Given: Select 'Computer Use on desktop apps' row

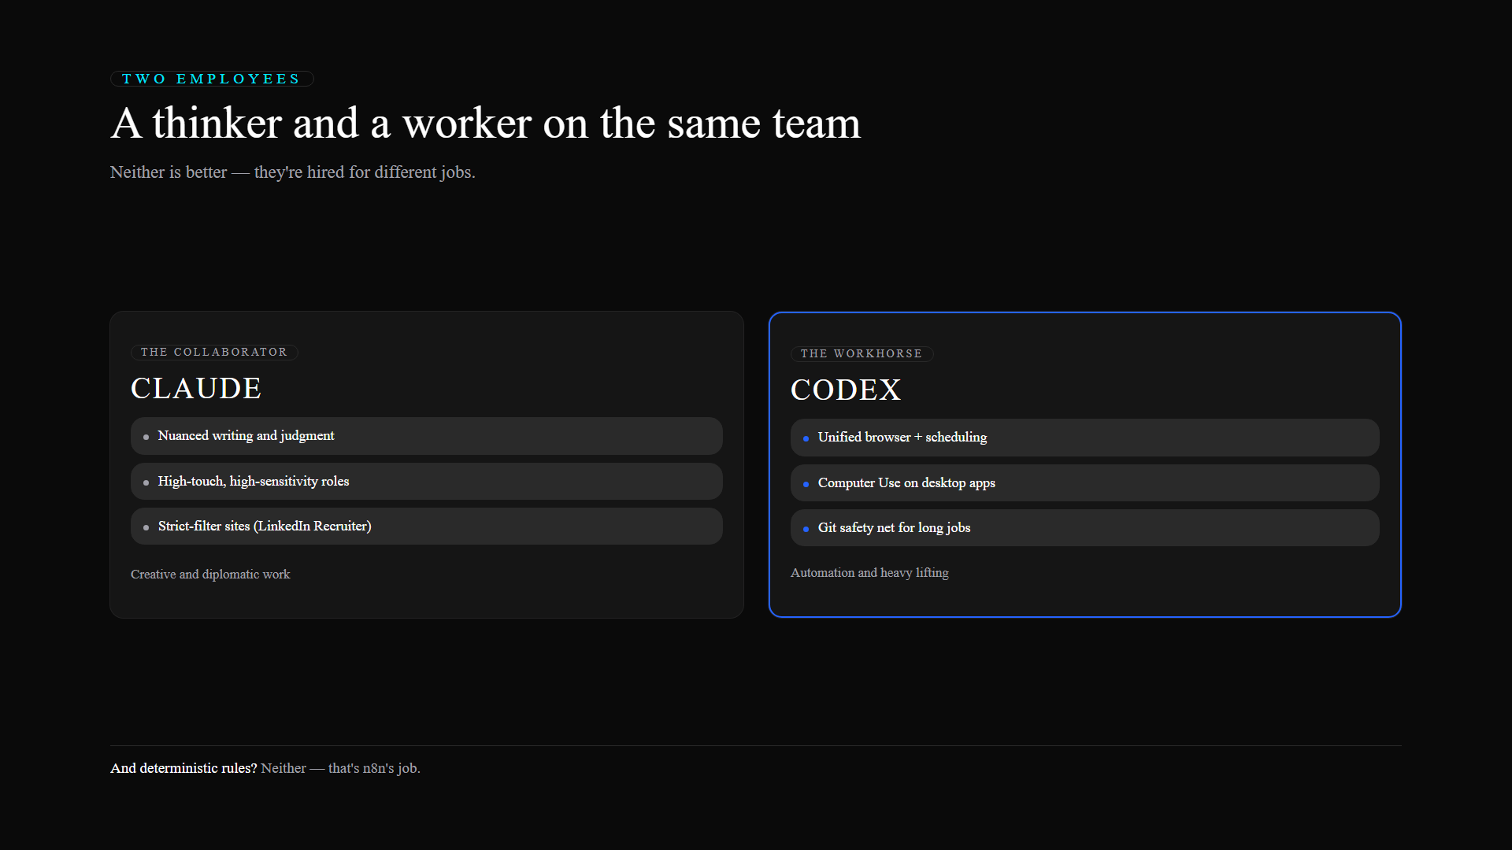Looking at the screenshot, I should tap(1085, 482).
